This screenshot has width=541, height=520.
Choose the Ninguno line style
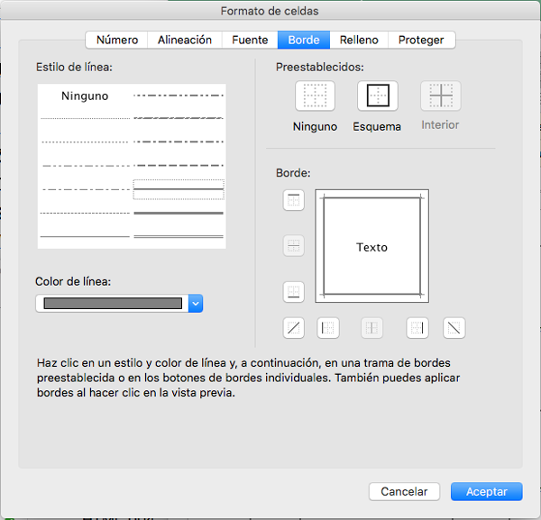85,96
